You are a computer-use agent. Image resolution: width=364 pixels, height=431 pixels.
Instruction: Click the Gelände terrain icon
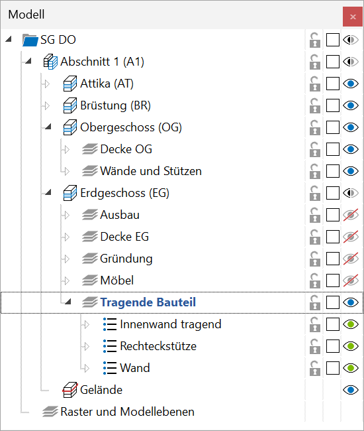click(70, 390)
